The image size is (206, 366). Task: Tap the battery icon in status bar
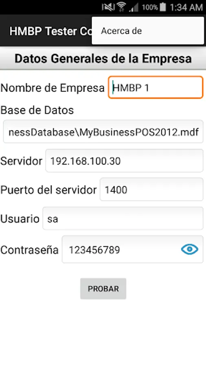(x=163, y=7)
